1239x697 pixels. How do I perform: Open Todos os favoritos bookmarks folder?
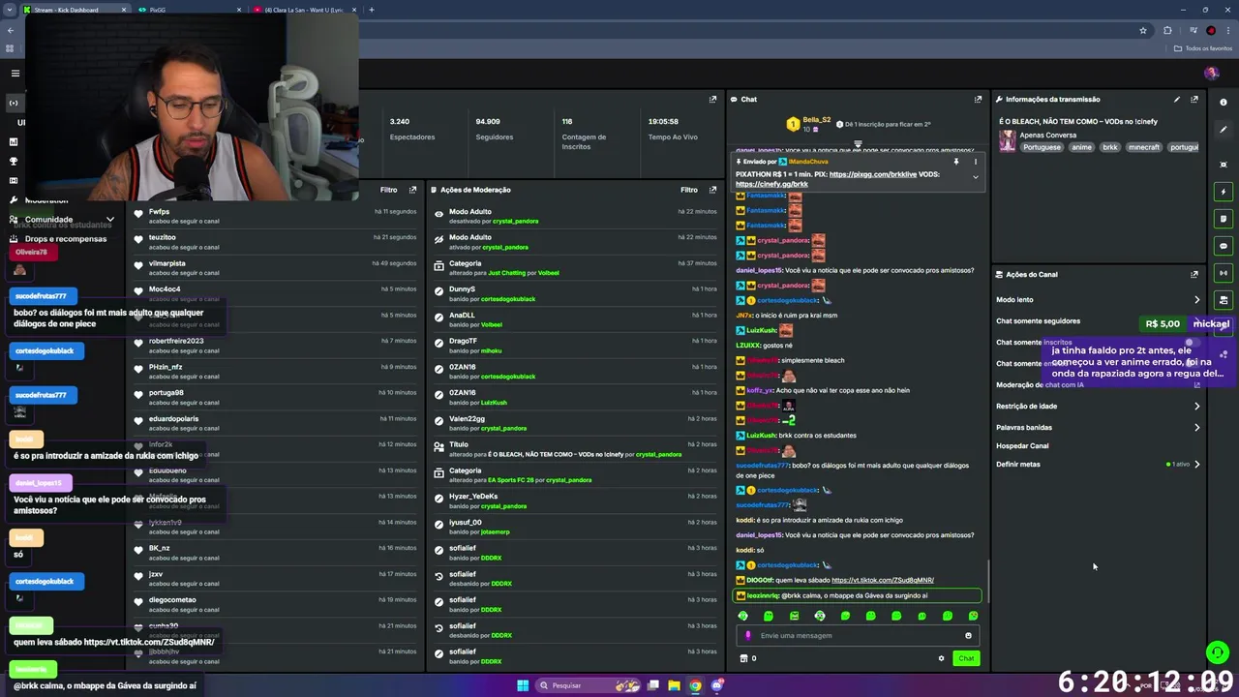1203,48
